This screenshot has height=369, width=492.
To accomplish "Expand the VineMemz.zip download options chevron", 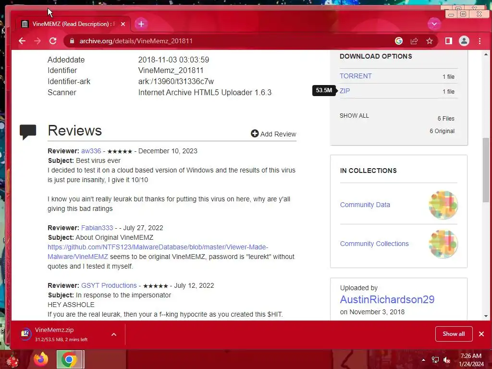I will 114,334.
